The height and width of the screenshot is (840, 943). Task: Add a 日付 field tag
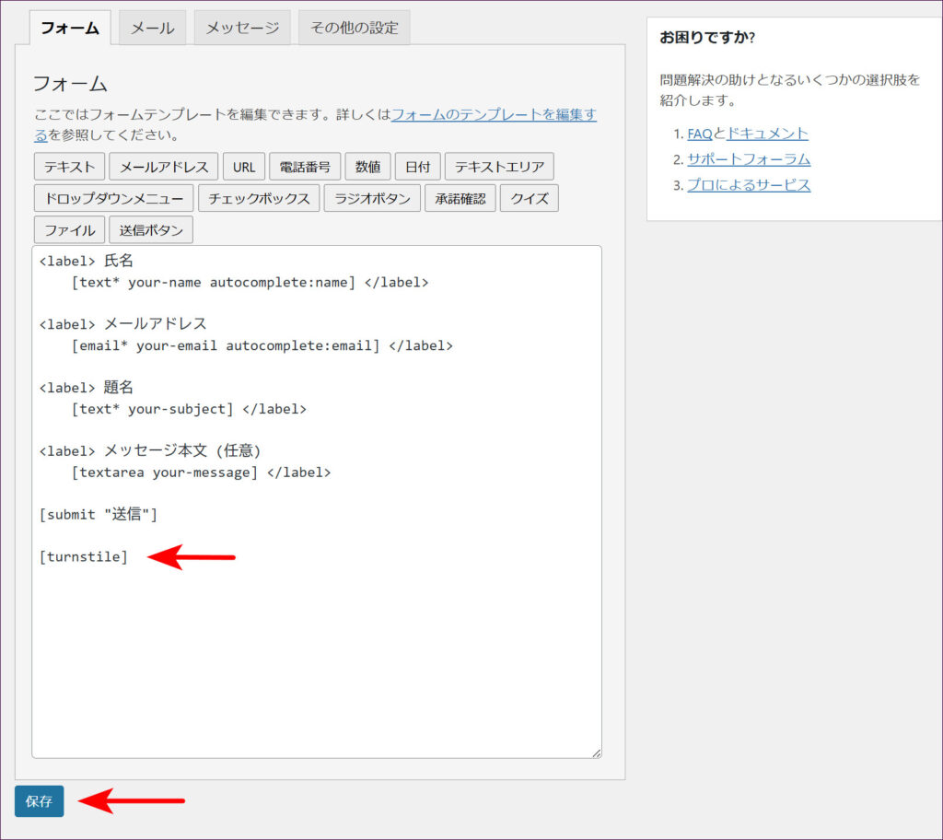417,167
